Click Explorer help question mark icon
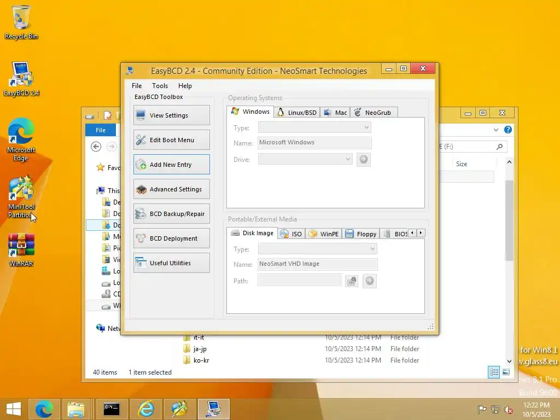Viewport: 560px width, 420px height. [508, 130]
